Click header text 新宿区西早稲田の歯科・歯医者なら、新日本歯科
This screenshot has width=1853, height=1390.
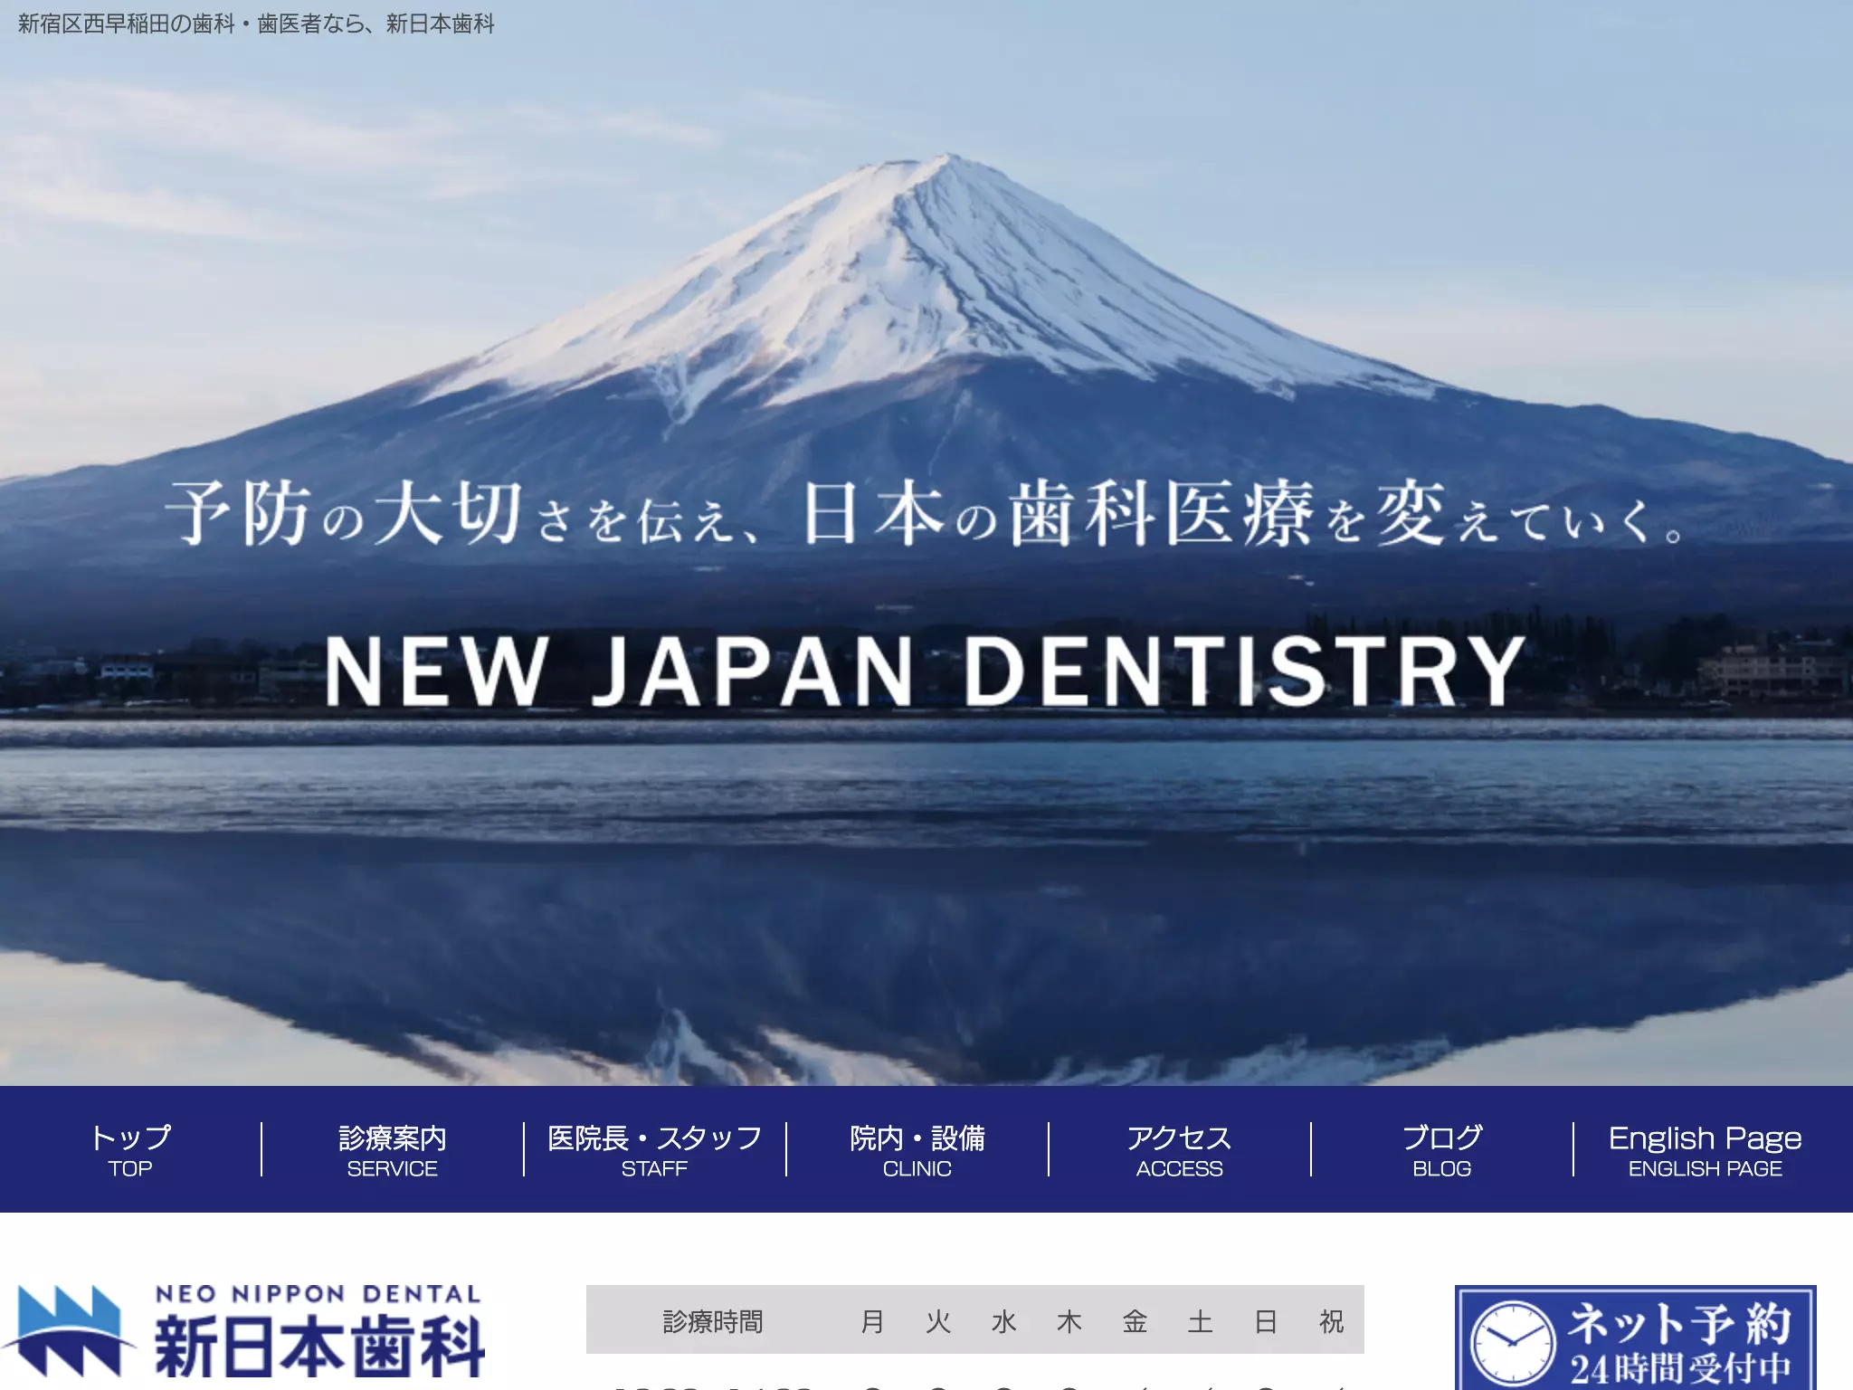coord(256,24)
